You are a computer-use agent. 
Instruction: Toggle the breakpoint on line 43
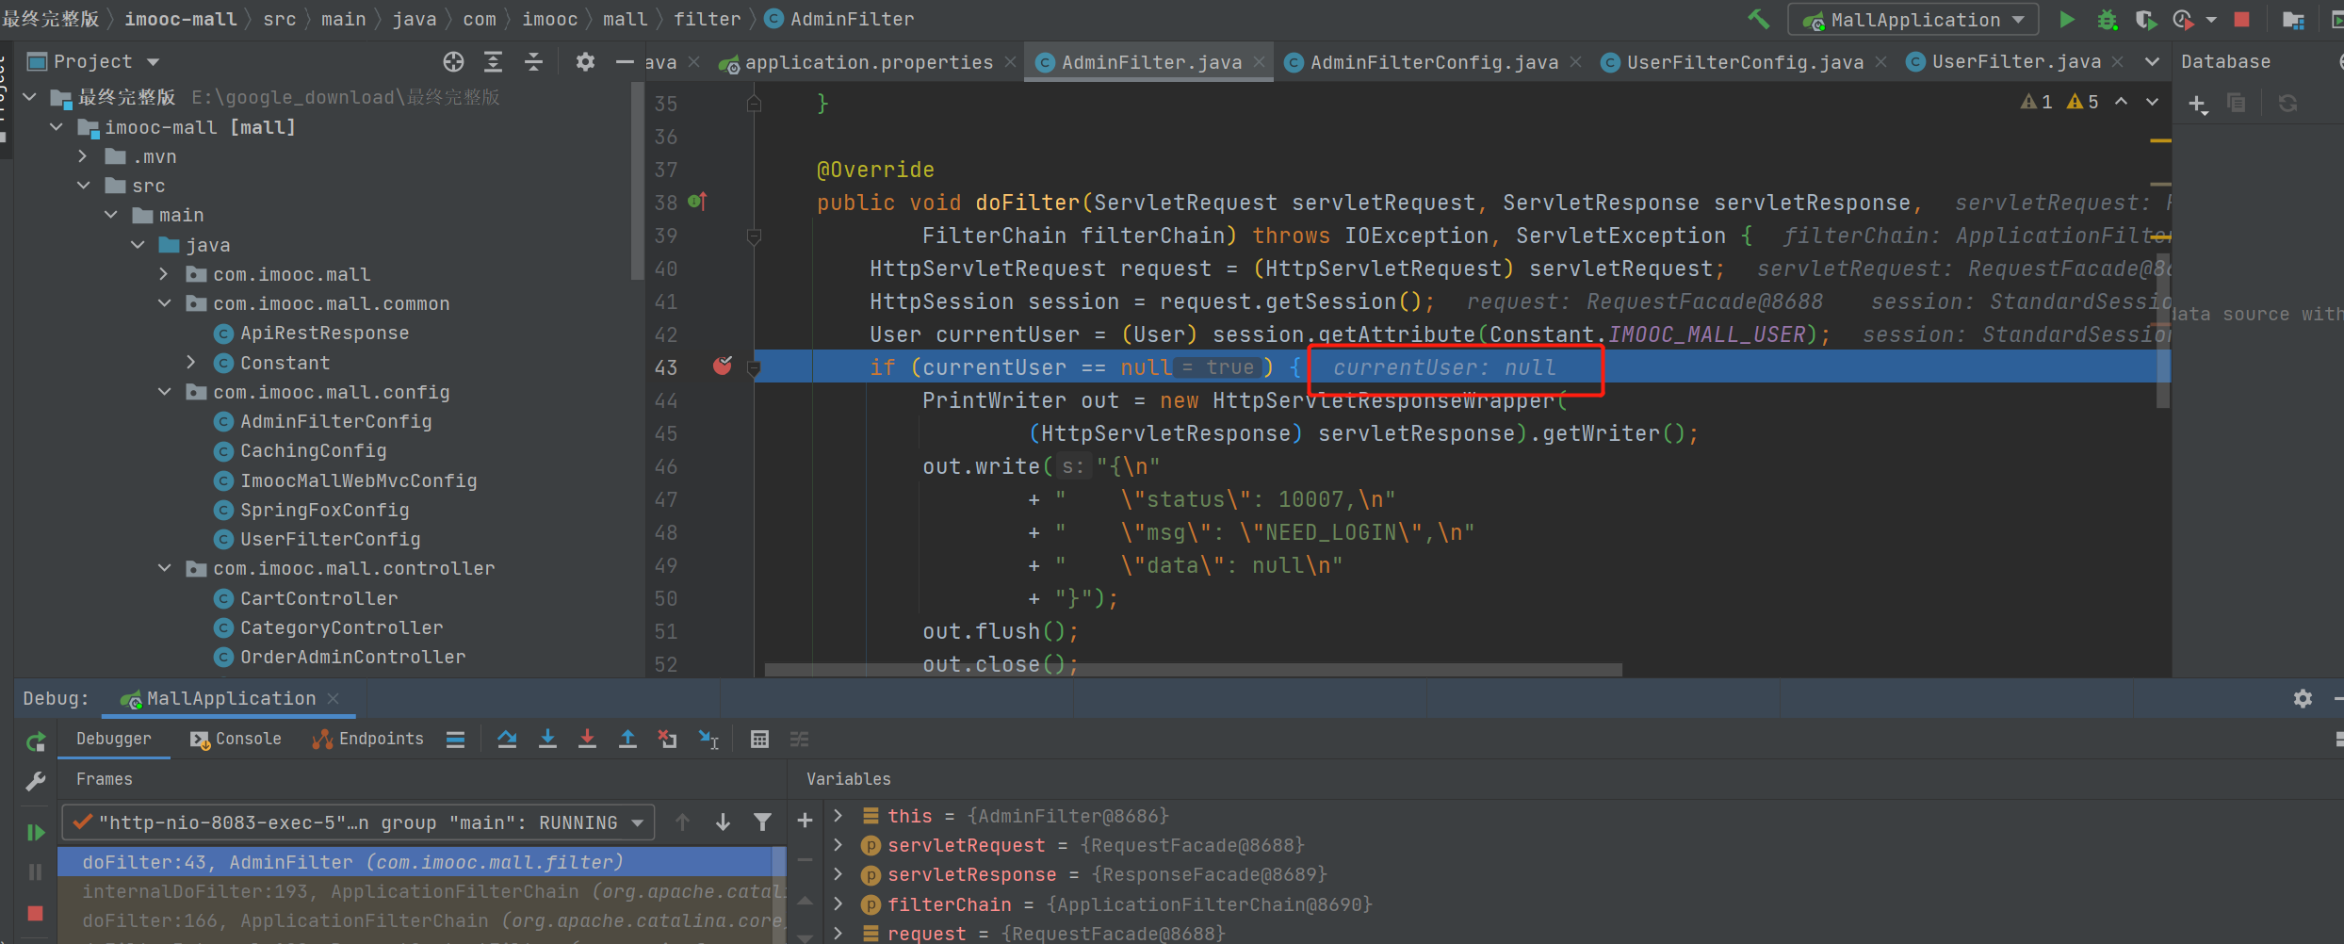click(x=723, y=366)
